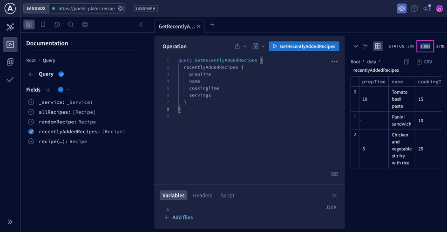
Task: Click the prepTime column header
Action: (373, 82)
